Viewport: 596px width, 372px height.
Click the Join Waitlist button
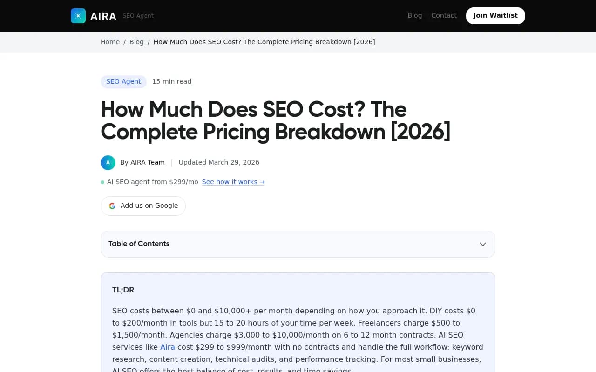(495, 16)
